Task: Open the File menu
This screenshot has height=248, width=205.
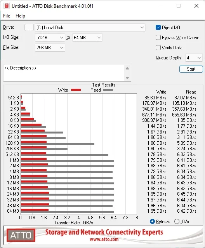Action: point(7,16)
